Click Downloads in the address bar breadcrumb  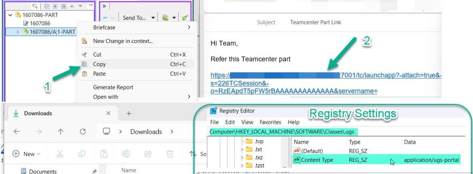[146, 132]
